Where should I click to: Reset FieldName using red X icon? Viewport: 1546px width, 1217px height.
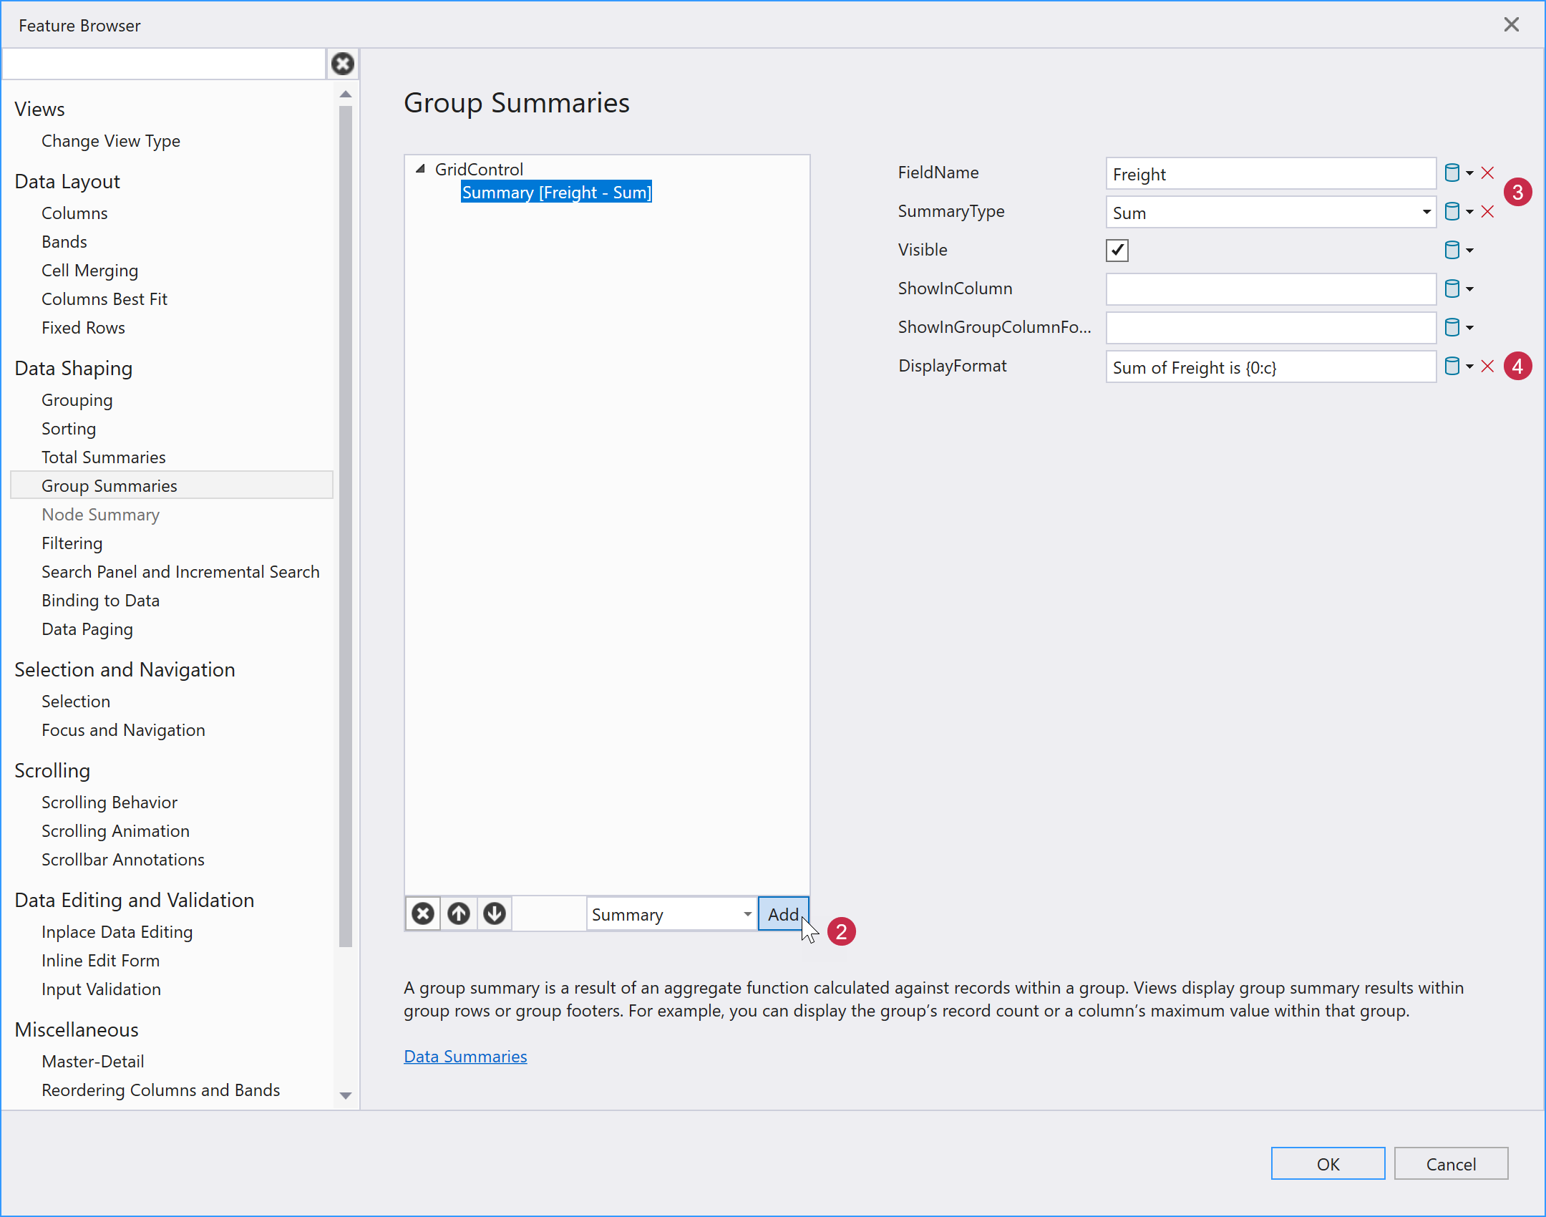point(1487,173)
